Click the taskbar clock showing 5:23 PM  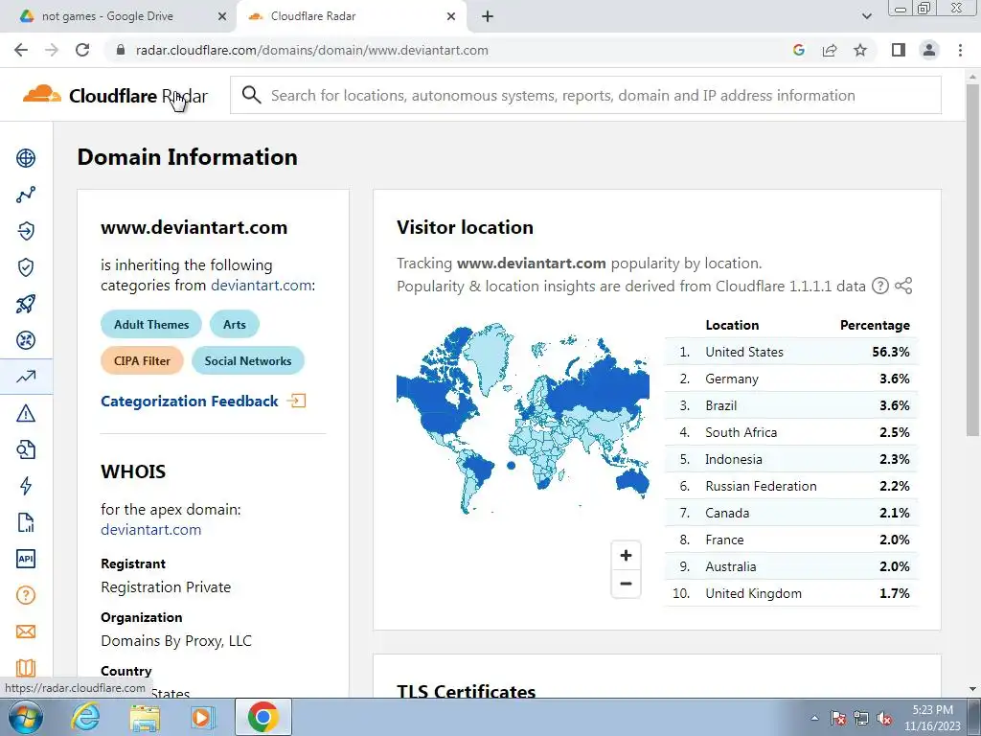(x=932, y=718)
